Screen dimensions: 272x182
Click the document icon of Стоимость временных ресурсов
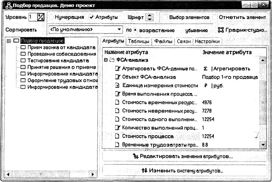[117, 102]
